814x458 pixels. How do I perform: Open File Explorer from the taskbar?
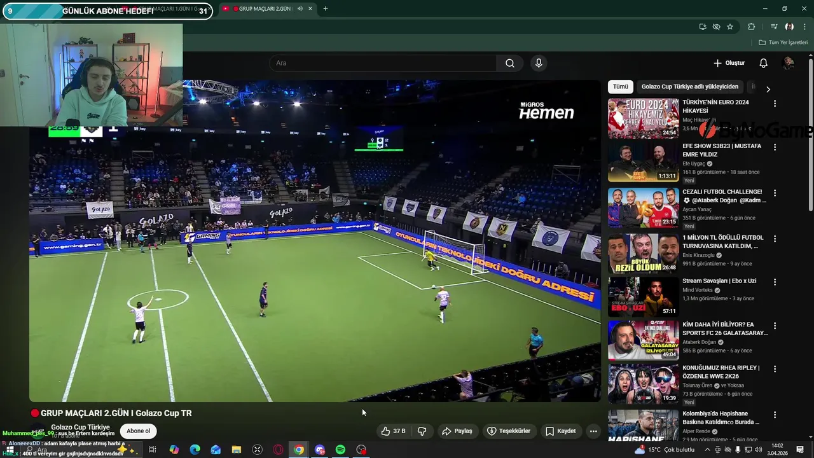tap(236, 450)
